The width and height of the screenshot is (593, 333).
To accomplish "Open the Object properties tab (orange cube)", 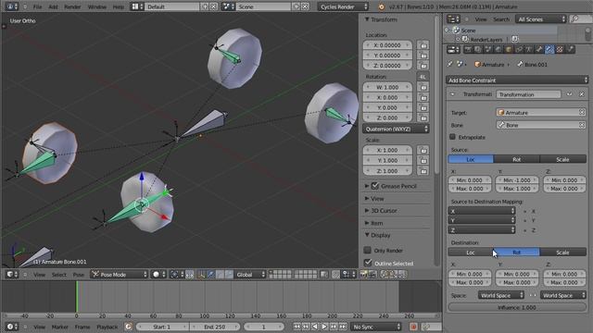I will point(509,49).
